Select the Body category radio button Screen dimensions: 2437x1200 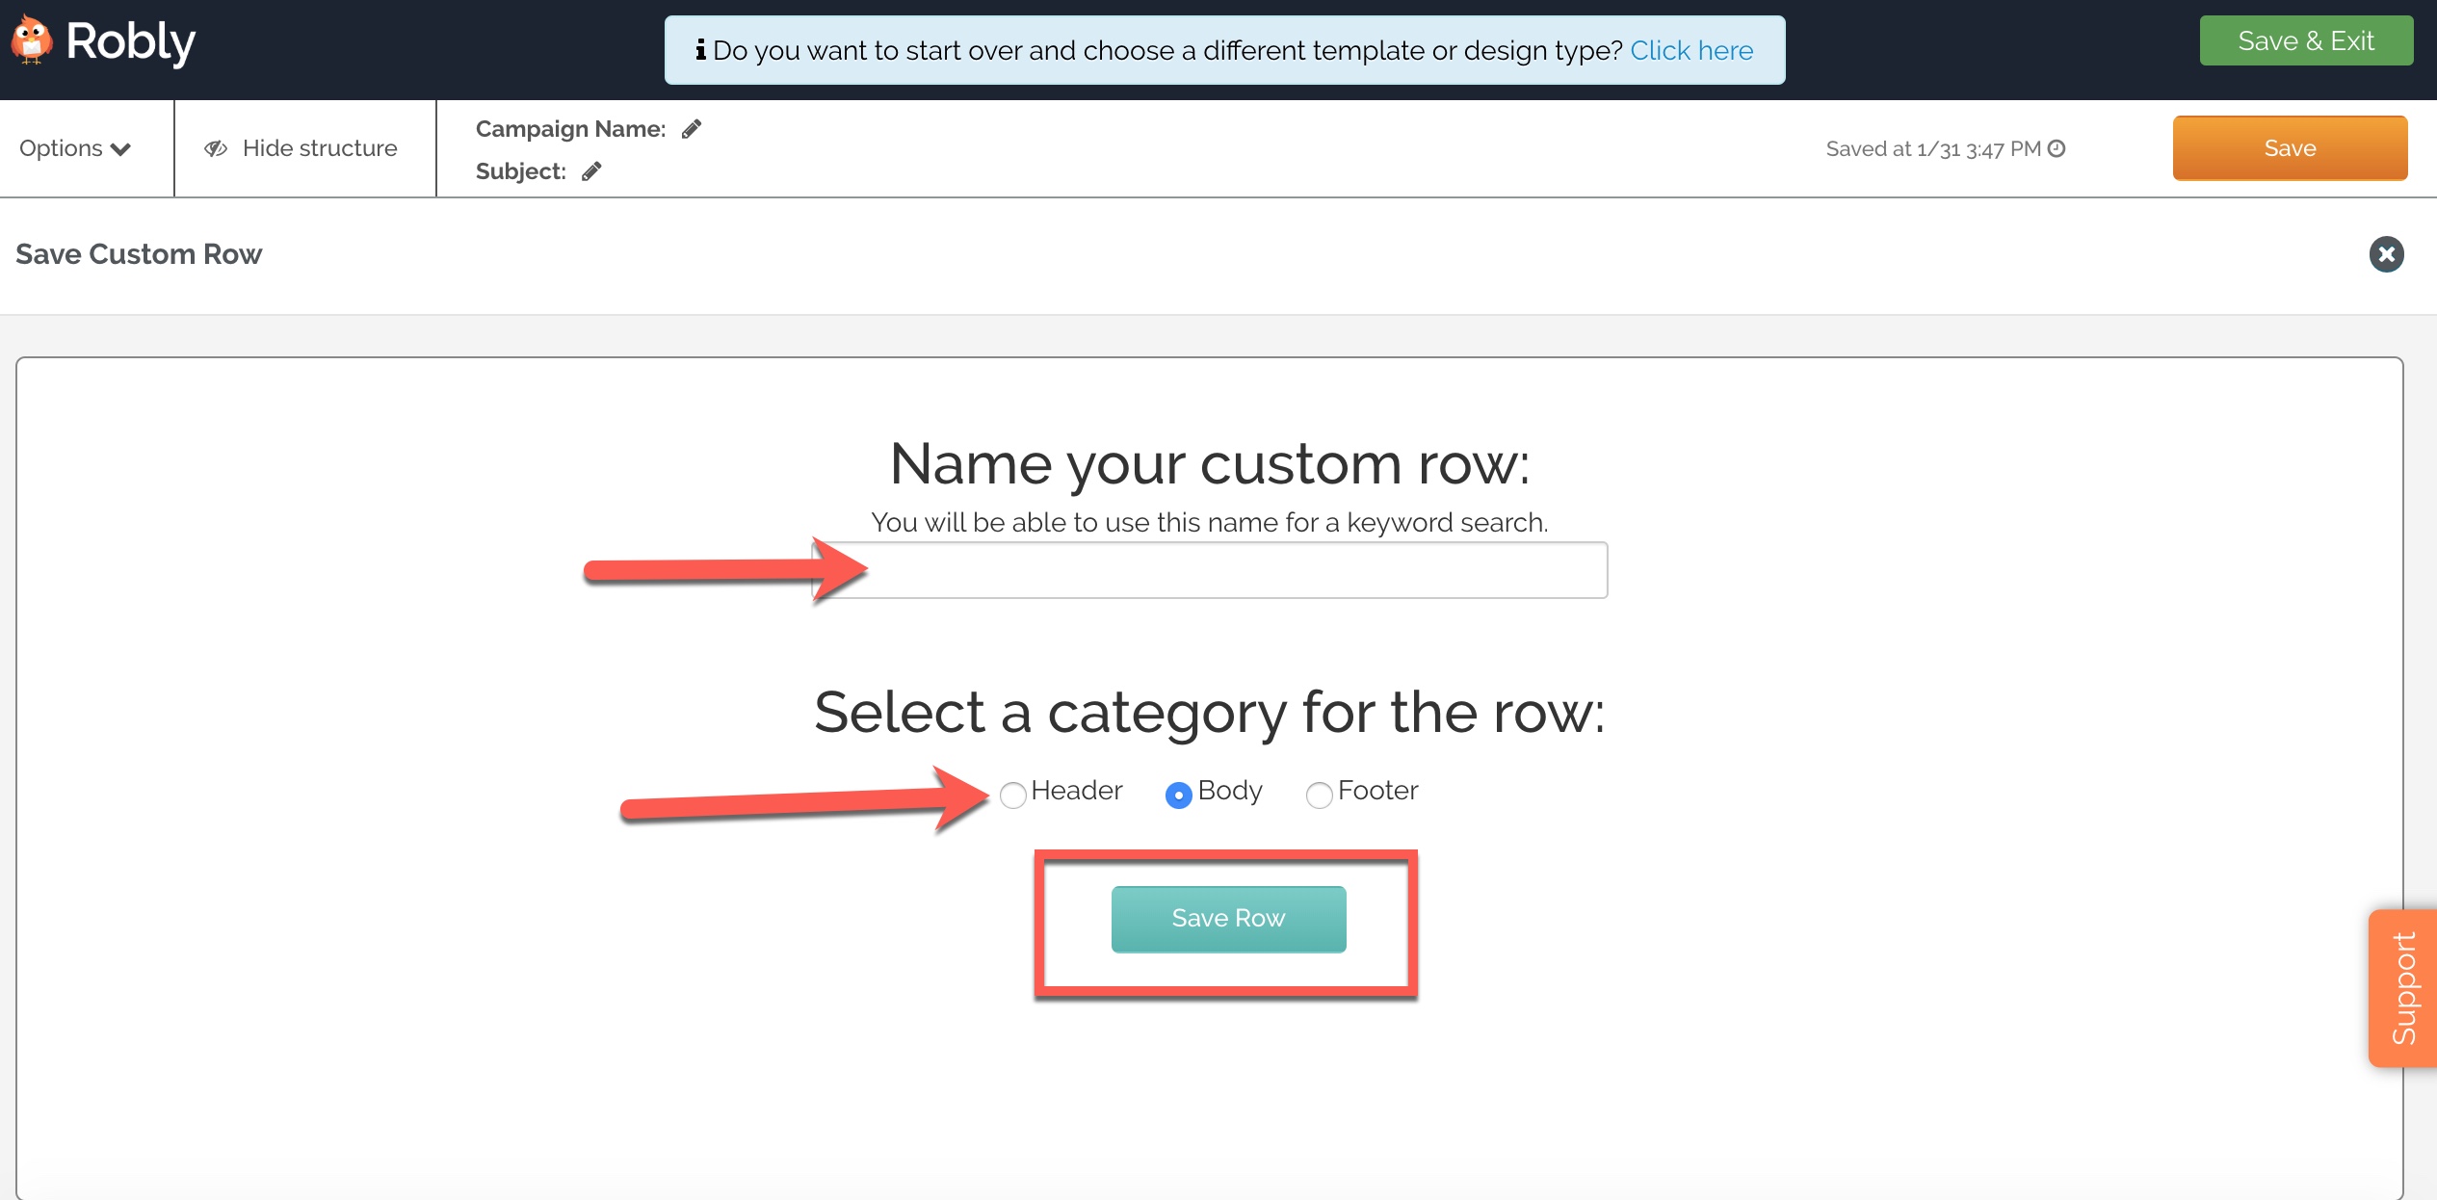(1177, 796)
